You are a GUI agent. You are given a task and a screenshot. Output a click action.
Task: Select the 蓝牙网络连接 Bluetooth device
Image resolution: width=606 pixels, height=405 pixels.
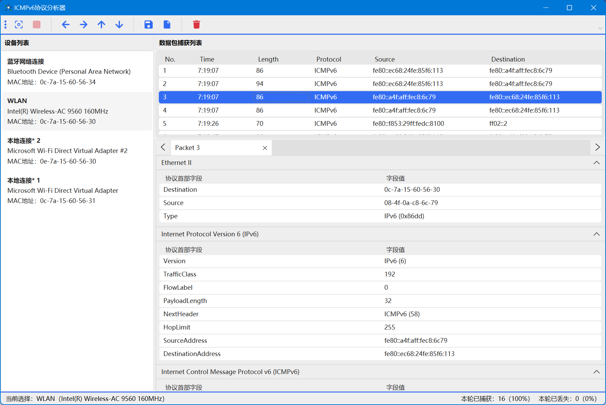(x=77, y=72)
